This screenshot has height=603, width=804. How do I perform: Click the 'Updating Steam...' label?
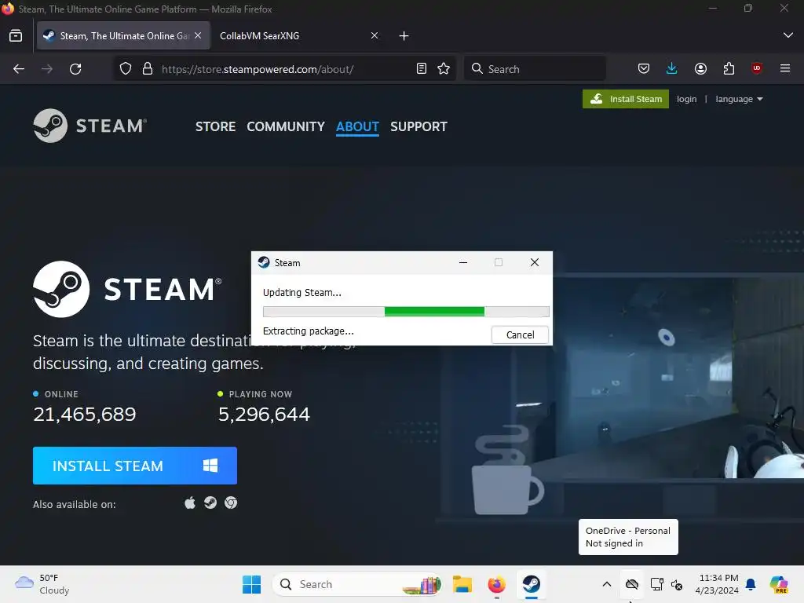click(302, 293)
